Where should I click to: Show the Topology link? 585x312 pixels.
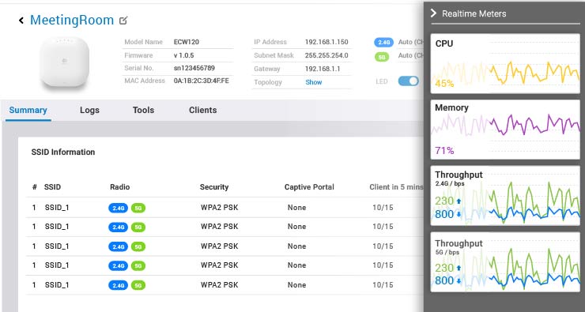pyautogui.click(x=313, y=82)
